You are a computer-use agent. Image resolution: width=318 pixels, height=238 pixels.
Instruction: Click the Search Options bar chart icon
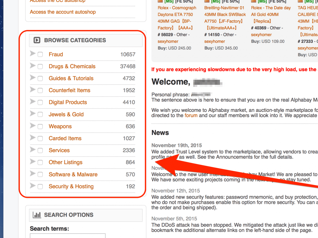click(x=37, y=215)
